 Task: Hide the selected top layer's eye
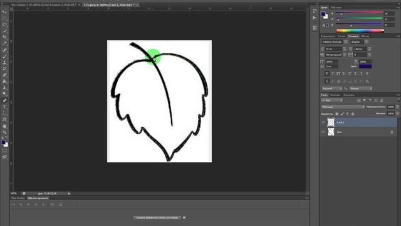click(x=323, y=122)
